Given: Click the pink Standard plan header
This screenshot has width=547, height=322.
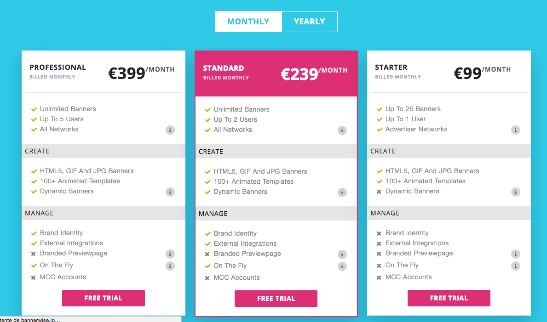Looking at the screenshot, I should 276,73.
